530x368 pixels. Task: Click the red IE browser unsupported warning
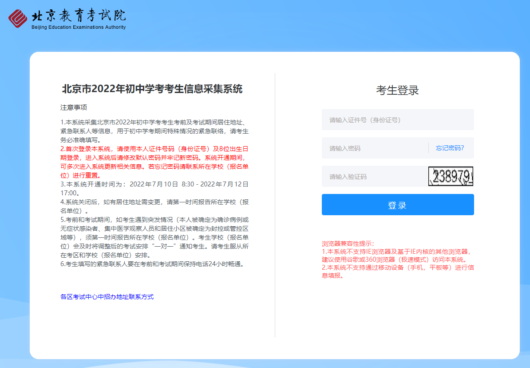click(x=397, y=256)
